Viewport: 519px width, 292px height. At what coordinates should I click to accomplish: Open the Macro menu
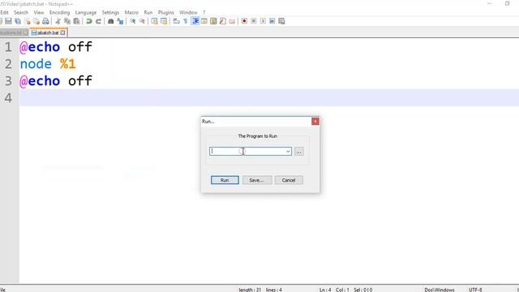tap(131, 12)
